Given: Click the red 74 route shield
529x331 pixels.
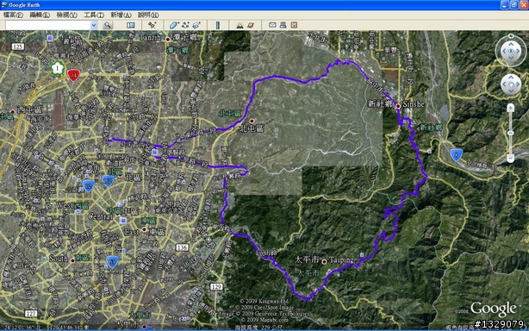Looking at the screenshot, I should 73,75.
